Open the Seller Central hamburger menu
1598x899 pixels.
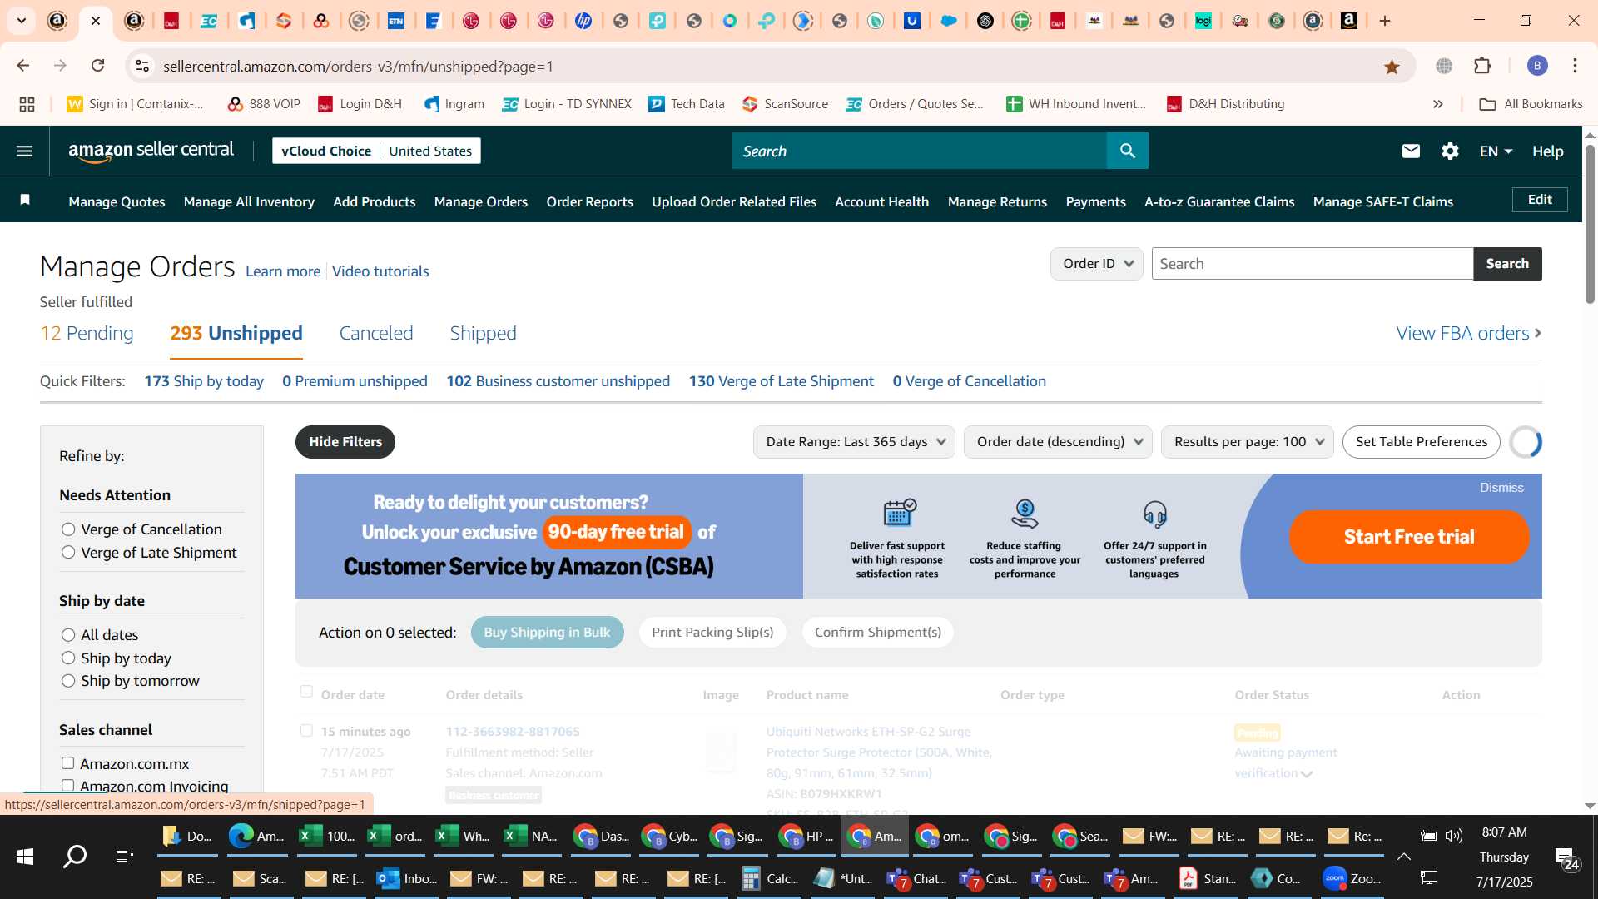25,151
